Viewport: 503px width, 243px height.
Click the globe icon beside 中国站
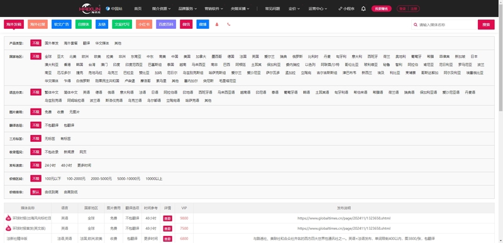tap(108, 9)
